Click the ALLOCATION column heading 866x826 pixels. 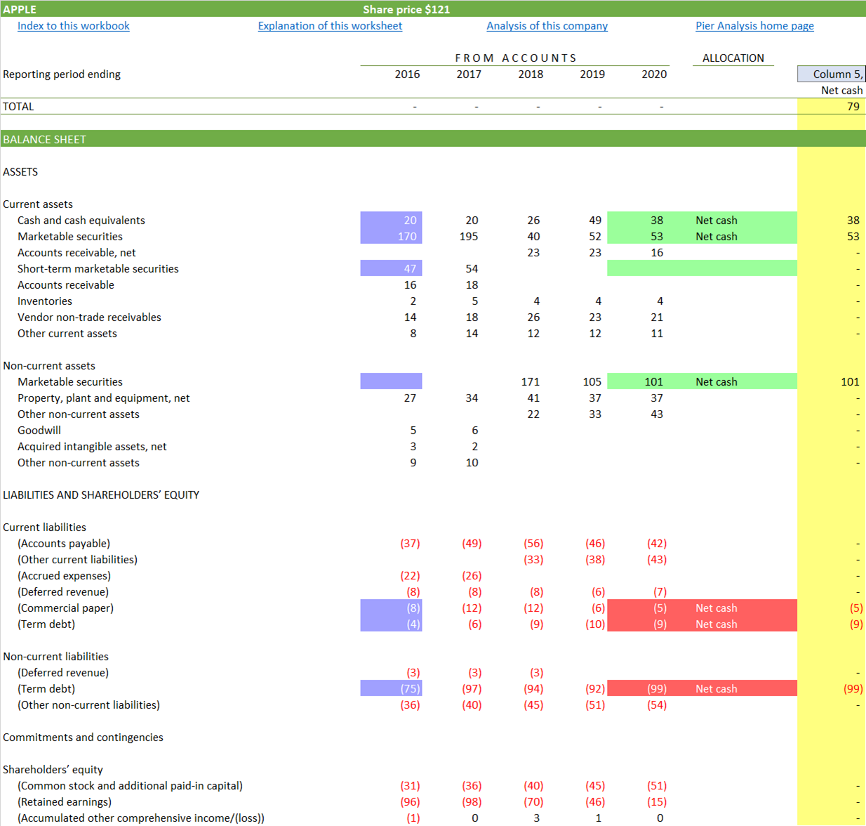tap(733, 58)
